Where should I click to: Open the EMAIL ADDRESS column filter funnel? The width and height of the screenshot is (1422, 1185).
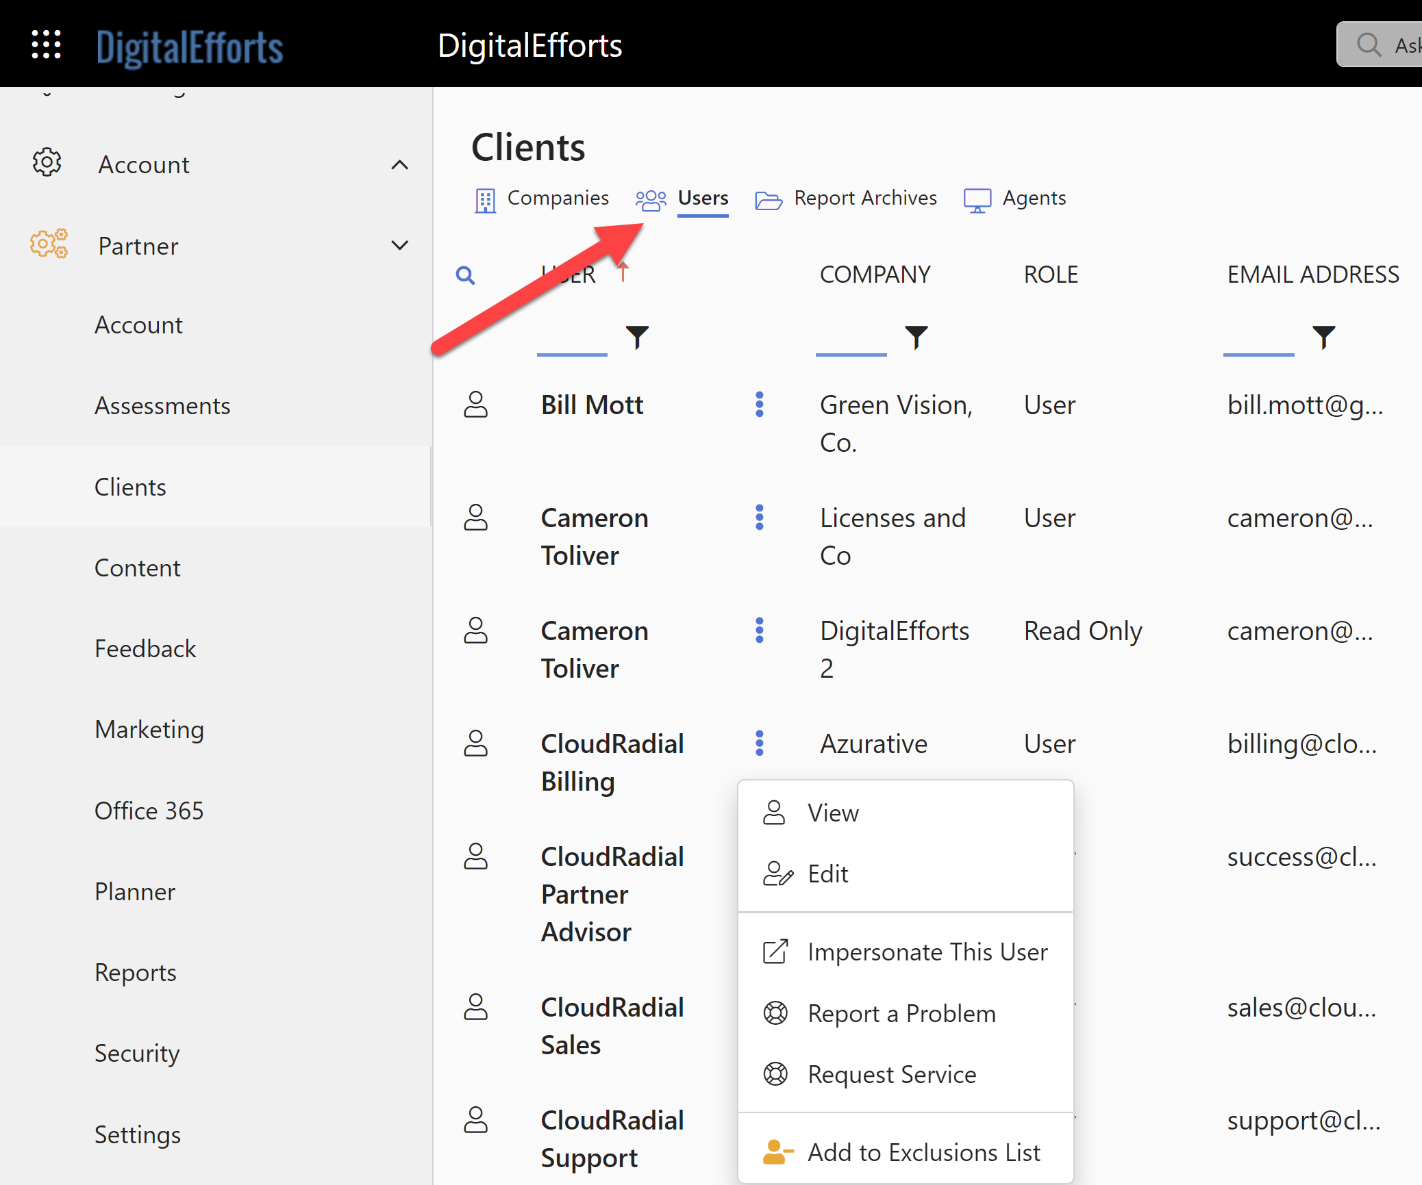[x=1323, y=337]
